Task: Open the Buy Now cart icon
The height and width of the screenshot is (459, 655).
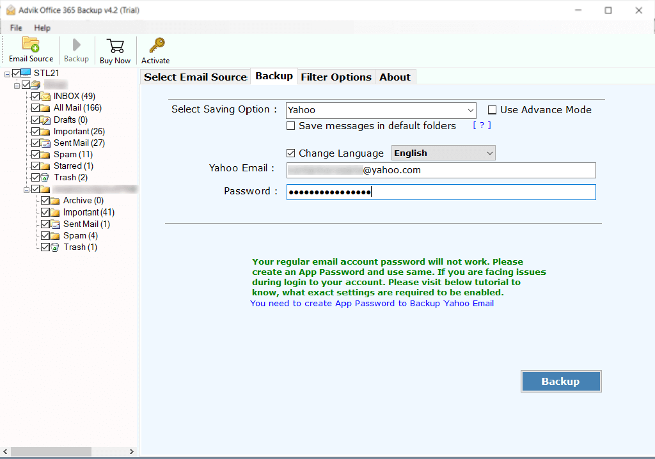Action: [115, 45]
